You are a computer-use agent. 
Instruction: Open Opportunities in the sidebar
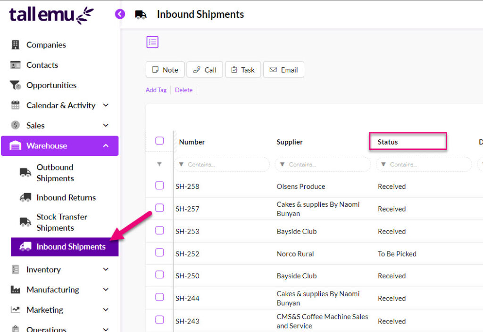coord(51,85)
